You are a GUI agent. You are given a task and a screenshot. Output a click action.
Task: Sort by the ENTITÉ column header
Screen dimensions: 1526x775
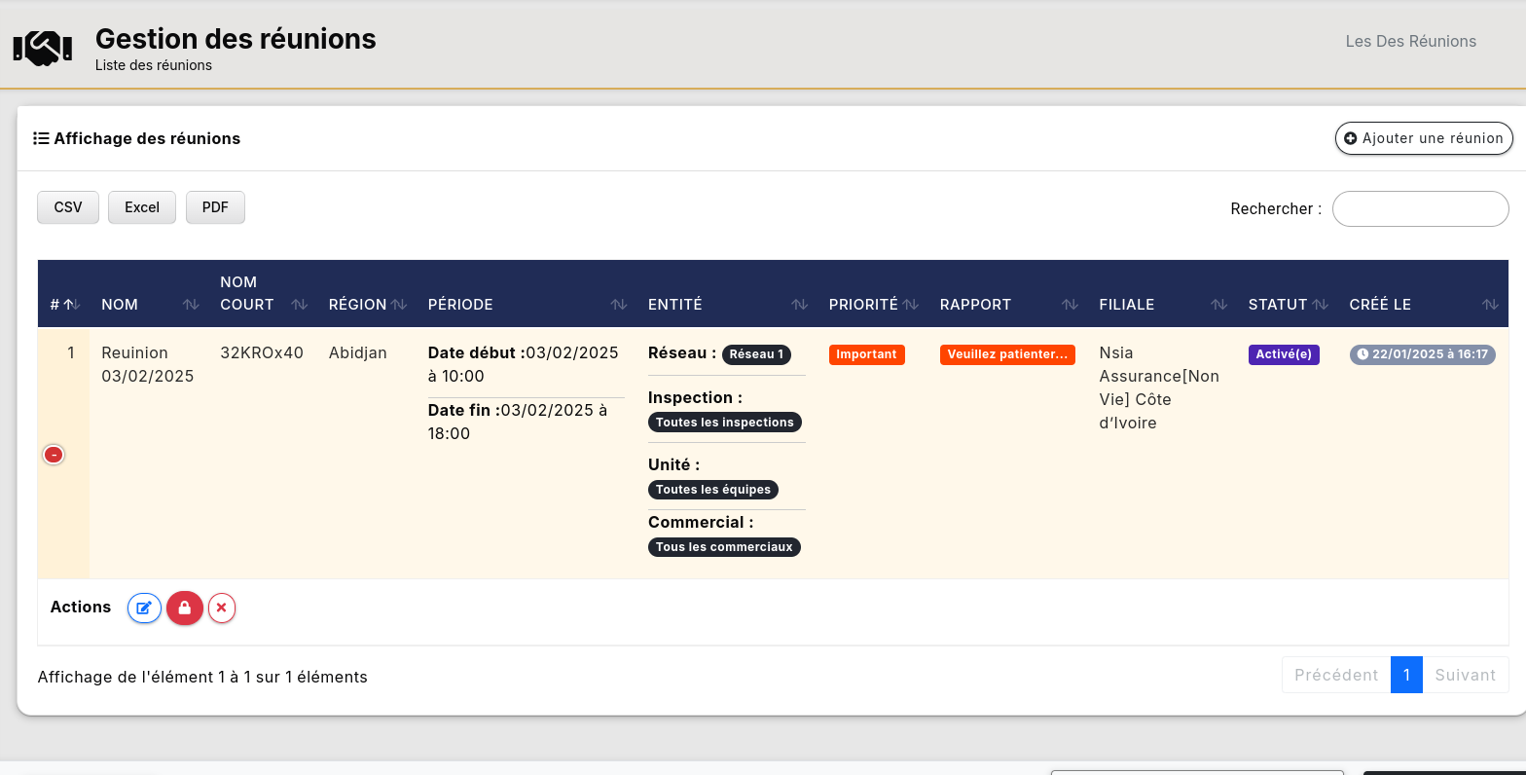click(x=675, y=305)
